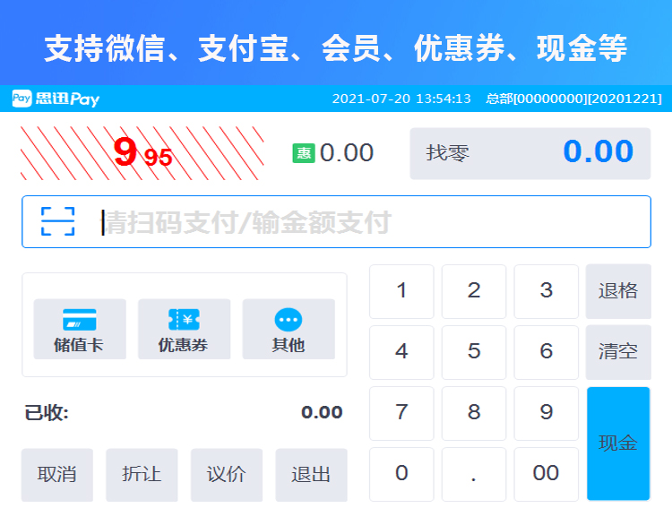Click the 找零 change amount display
The image size is (672, 508).
(x=530, y=153)
